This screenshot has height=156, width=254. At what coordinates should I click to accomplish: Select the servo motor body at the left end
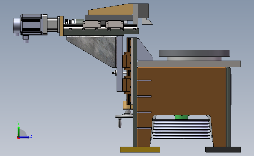coord(32,25)
